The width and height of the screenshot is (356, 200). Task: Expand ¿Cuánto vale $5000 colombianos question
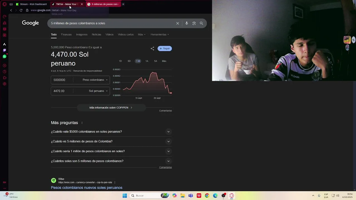pos(111,132)
